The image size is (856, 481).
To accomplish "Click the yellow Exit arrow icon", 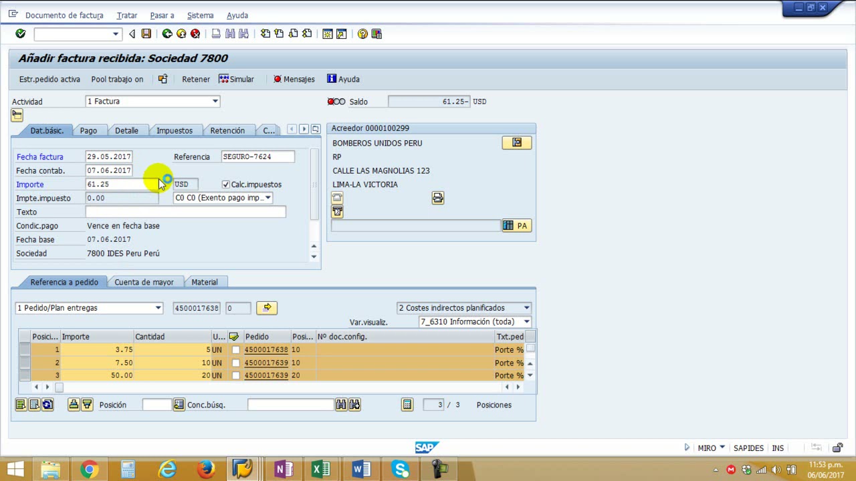I will [181, 33].
